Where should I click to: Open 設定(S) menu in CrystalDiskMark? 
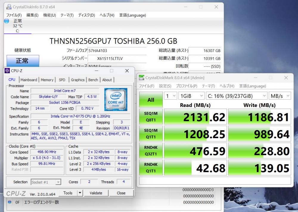coord(165,86)
